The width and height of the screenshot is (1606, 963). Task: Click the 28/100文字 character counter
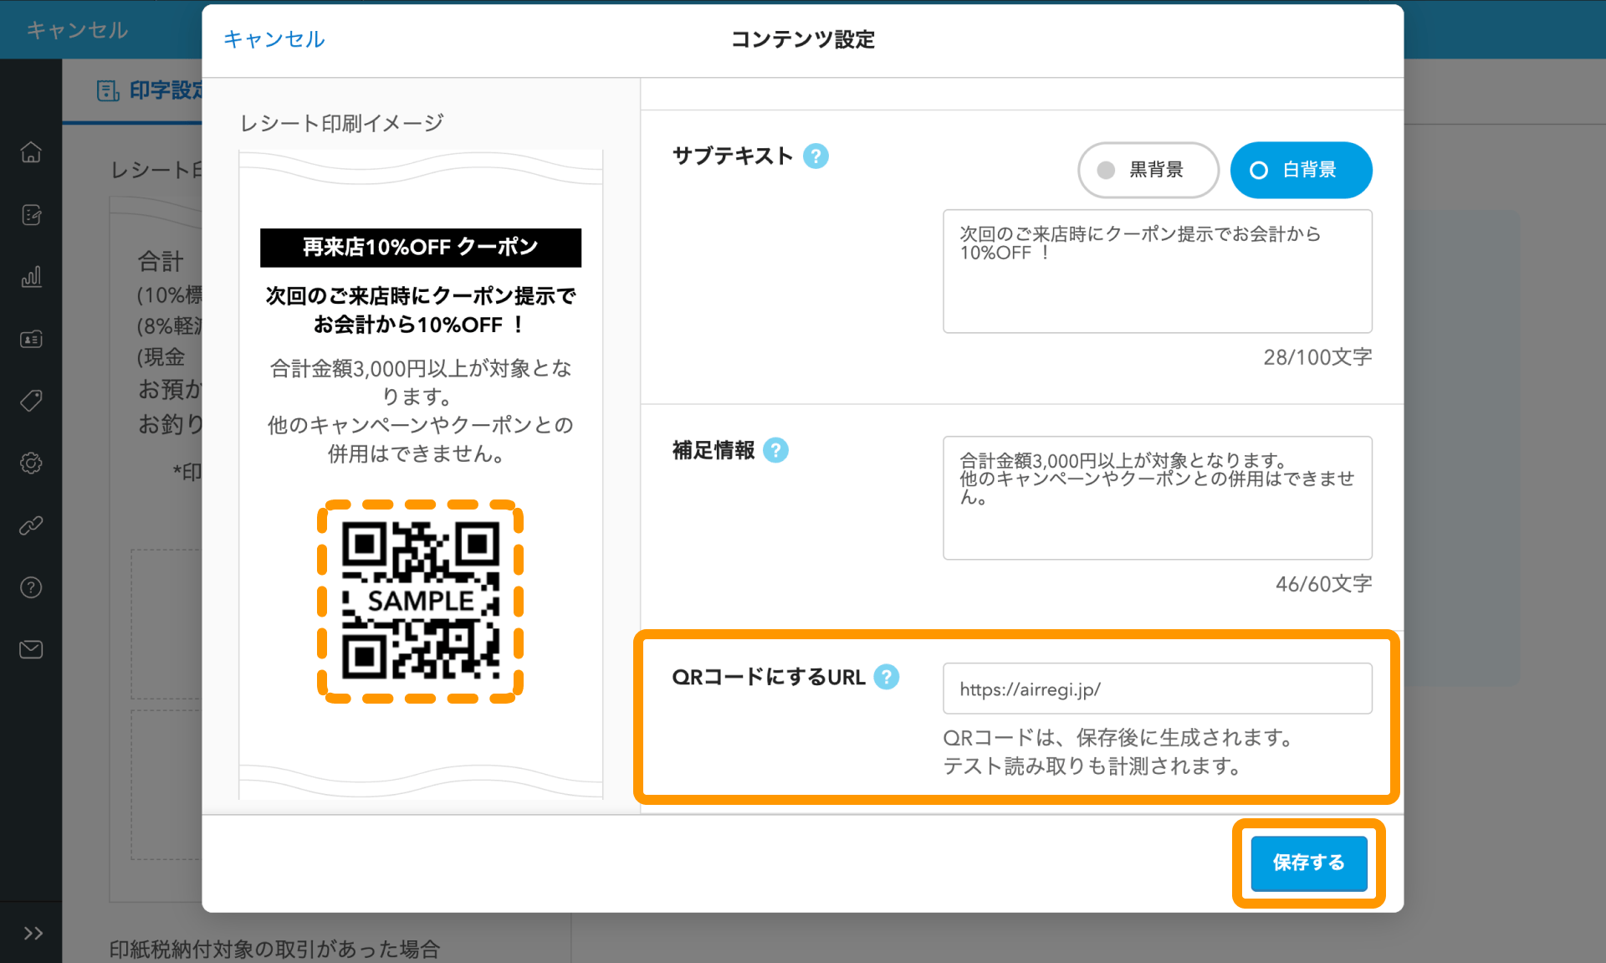coord(1317,357)
